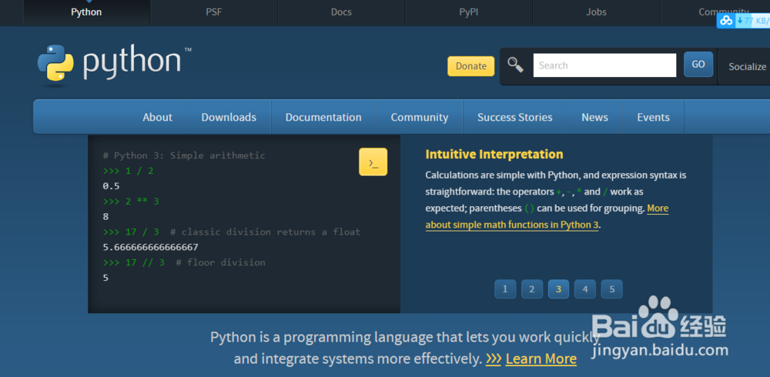The width and height of the screenshot is (770, 377).
Task: Open the Community tab in top bar
Action: tap(723, 12)
